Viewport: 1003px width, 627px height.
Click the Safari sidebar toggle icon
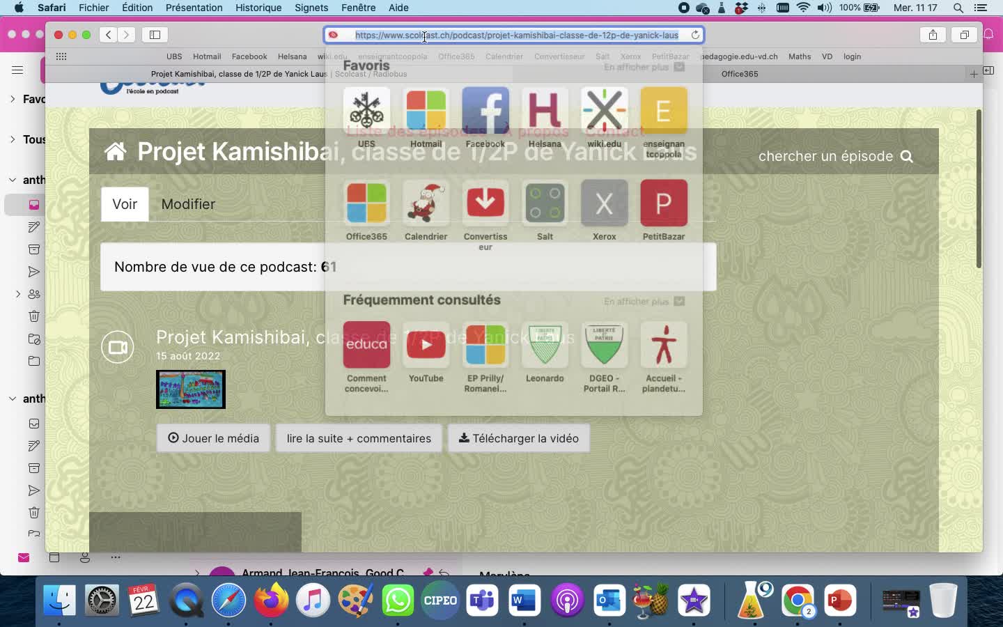pyautogui.click(x=155, y=35)
